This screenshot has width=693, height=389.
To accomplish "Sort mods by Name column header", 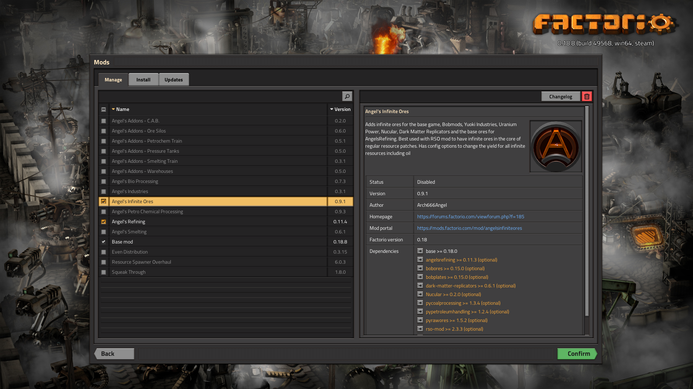I will [218, 109].
